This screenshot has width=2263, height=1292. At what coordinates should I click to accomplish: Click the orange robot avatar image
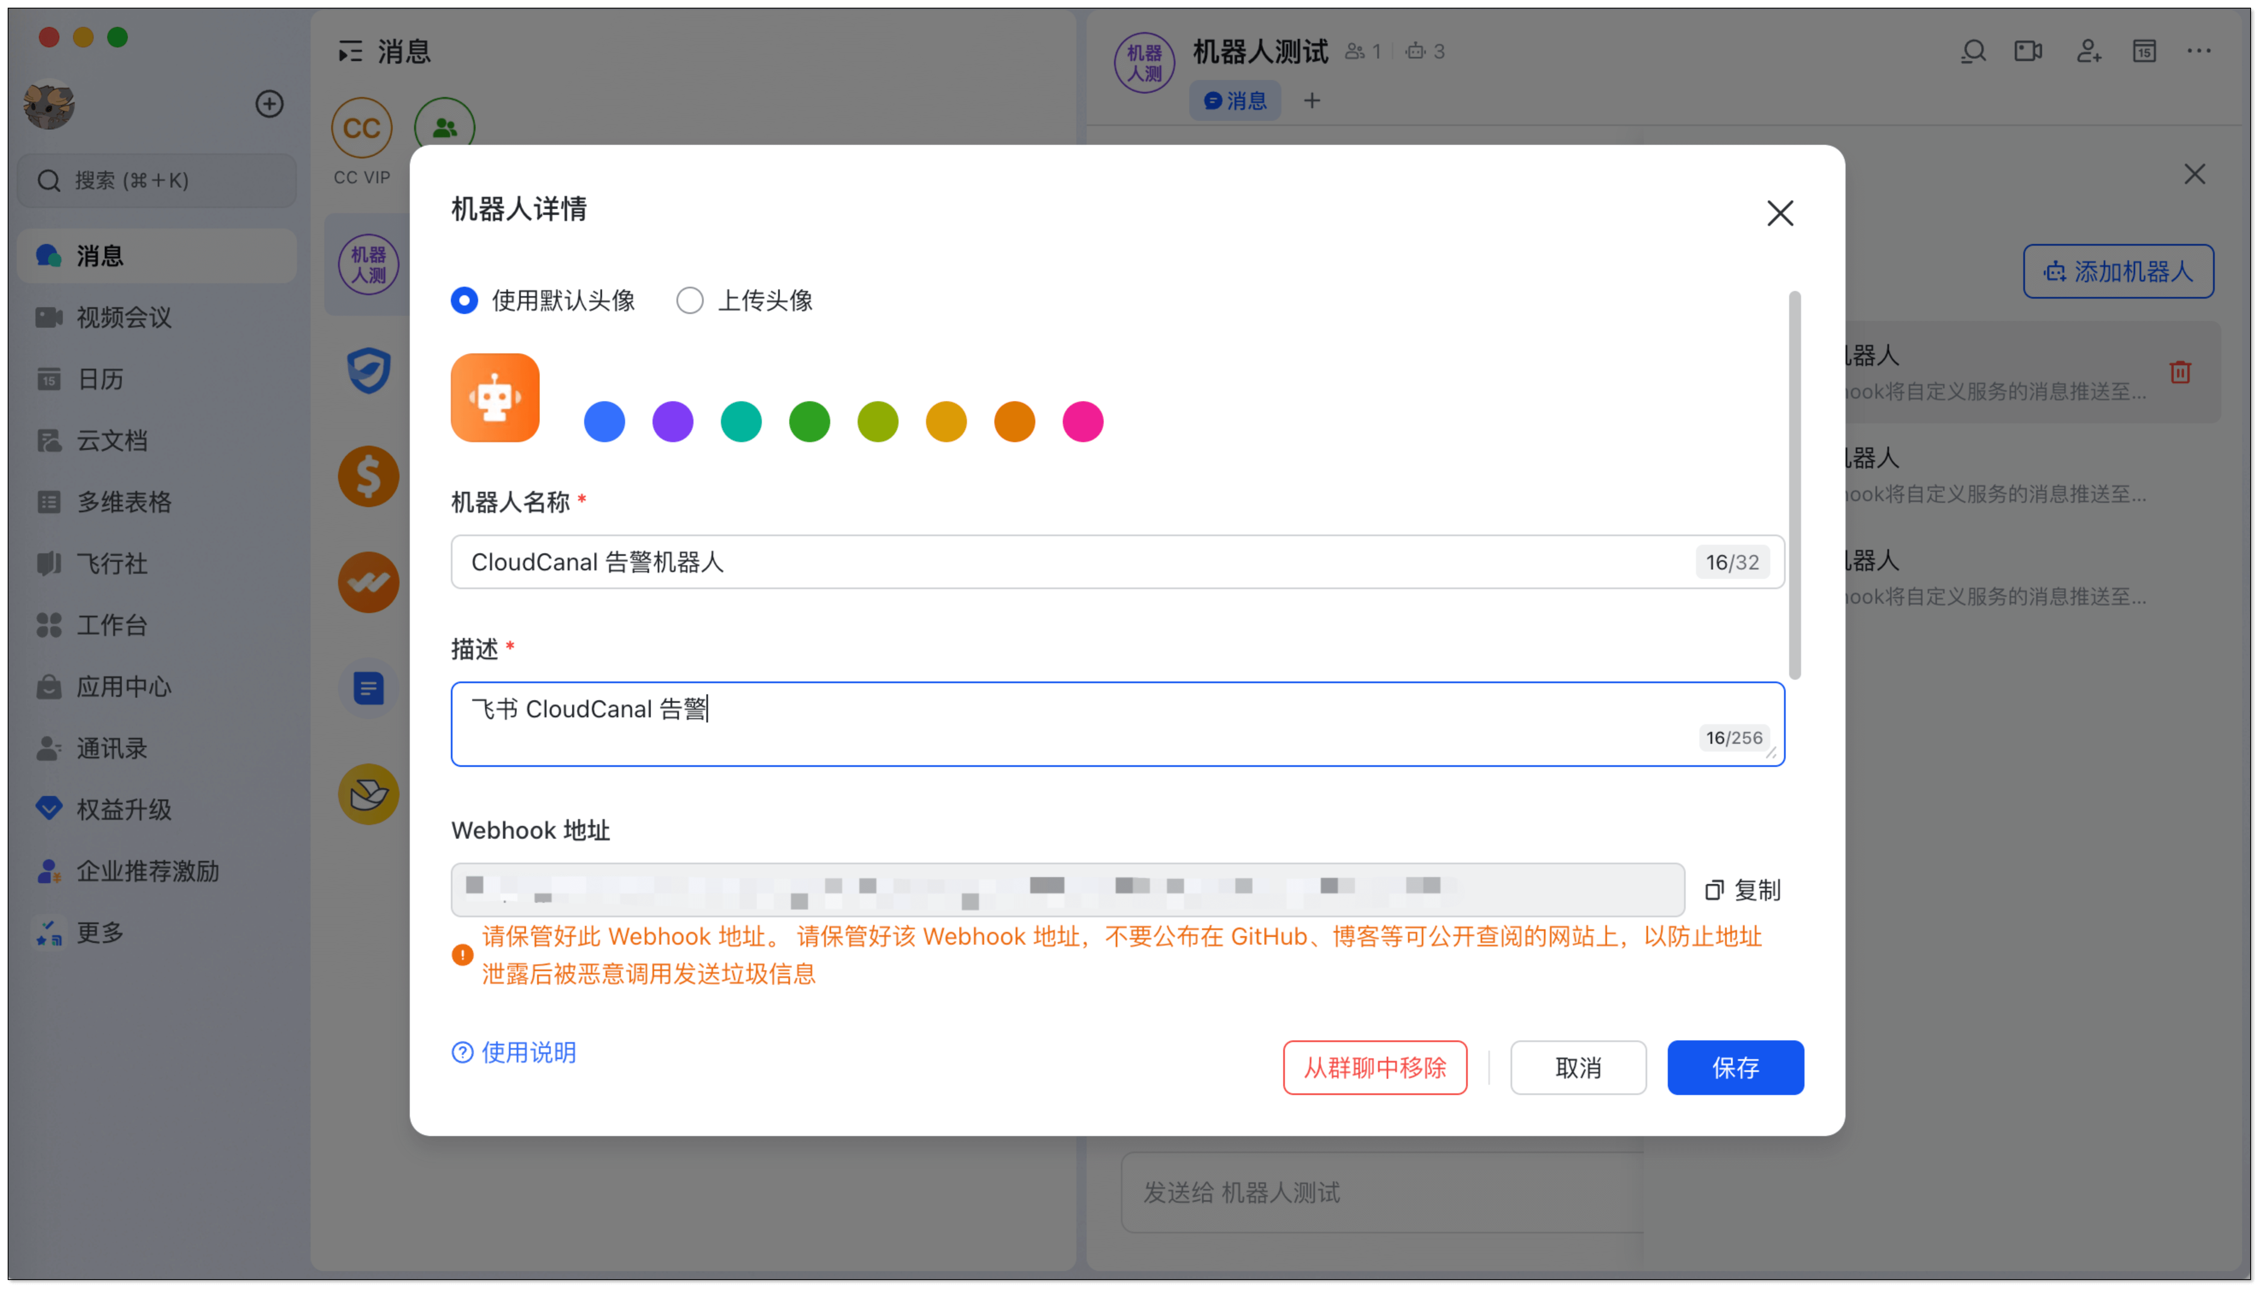pyautogui.click(x=495, y=397)
